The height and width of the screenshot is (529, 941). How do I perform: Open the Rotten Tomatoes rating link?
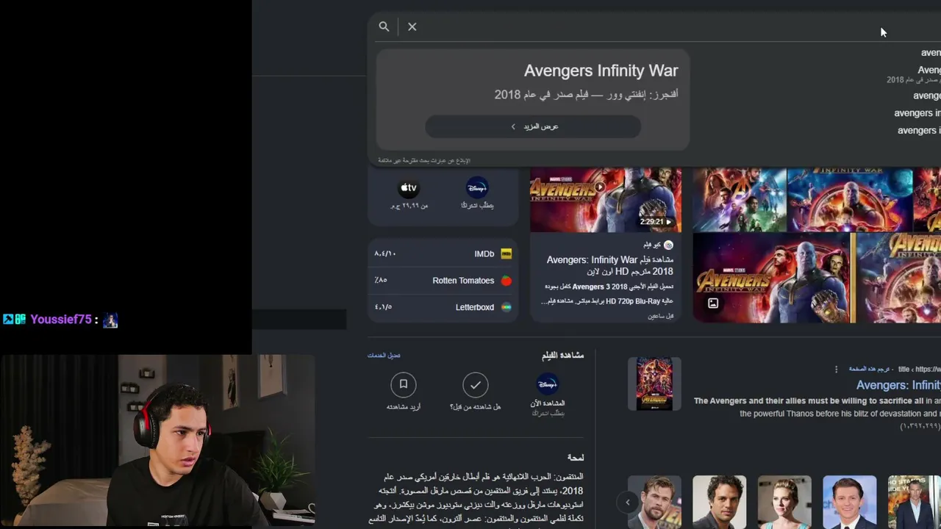click(443, 281)
